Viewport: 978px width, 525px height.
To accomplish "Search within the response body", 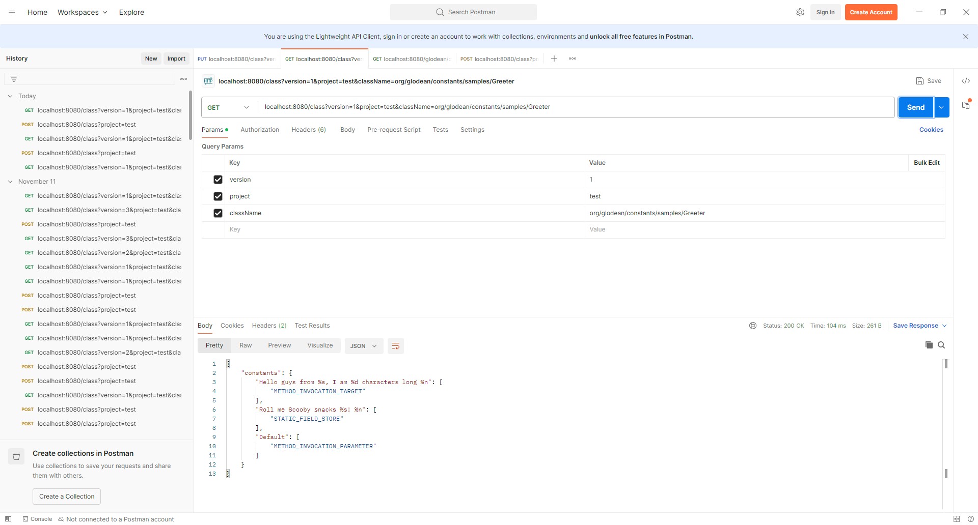I will pos(941,345).
